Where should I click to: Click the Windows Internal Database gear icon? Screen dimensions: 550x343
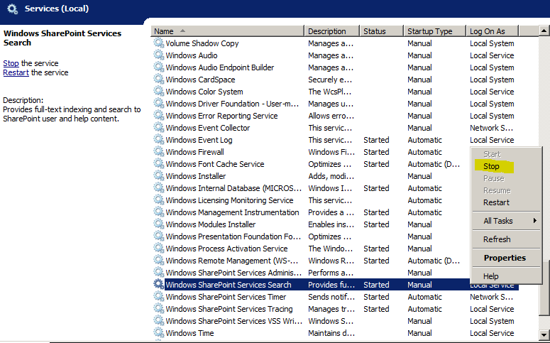click(x=158, y=187)
